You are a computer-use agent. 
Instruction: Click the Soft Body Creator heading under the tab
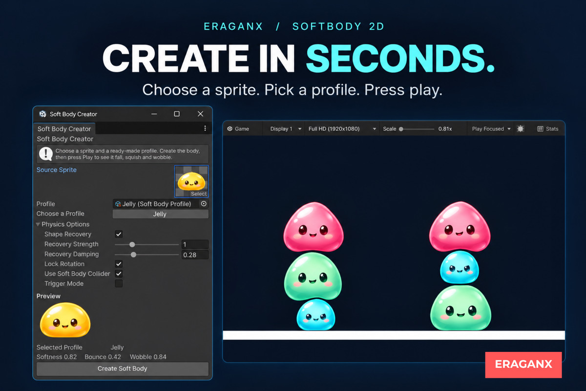[x=65, y=139]
